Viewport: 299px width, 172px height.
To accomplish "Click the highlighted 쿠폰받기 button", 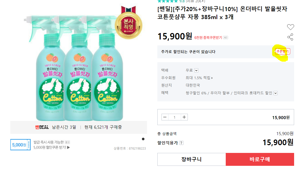I will pyautogui.click(x=283, y=51).
